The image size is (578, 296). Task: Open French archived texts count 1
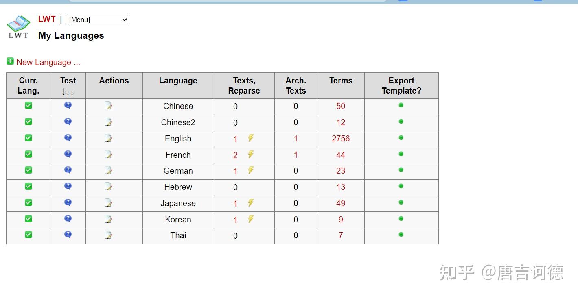(x=296, y=155)
